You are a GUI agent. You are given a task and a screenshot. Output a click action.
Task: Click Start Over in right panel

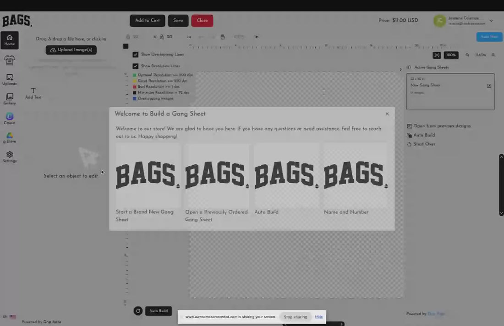(x=421, y=144)
